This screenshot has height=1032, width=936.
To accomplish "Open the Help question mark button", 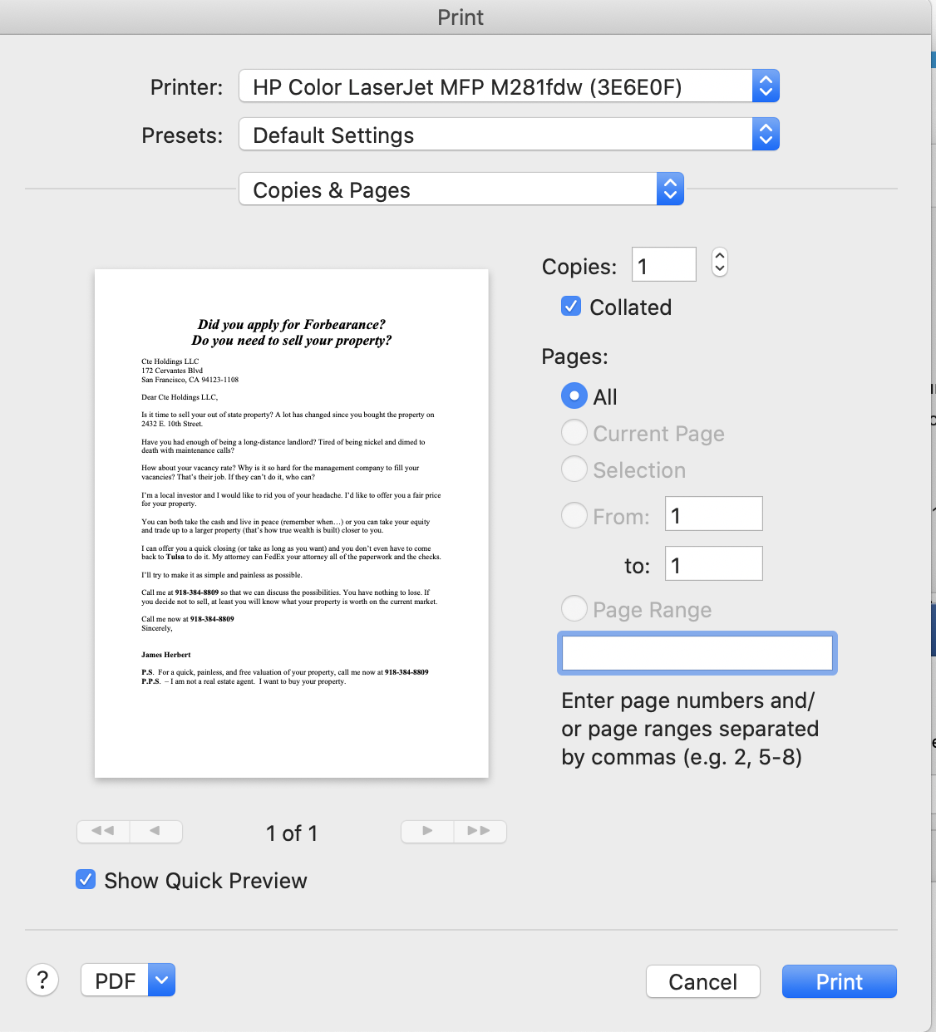I will [x=42, y=980].
